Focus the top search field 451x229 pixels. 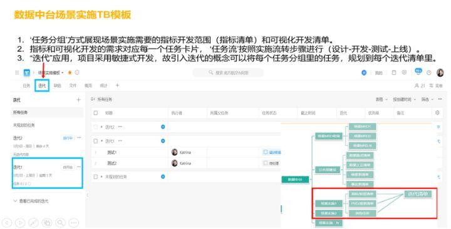[x=228, y=73]
